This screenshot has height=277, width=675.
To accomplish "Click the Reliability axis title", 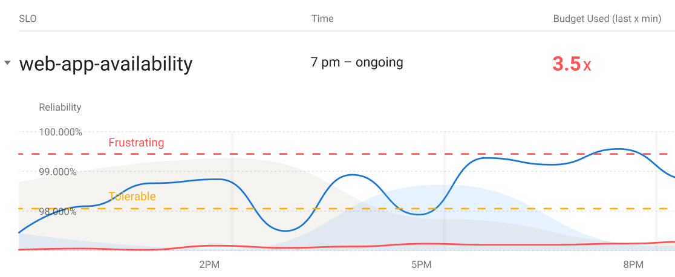I will (x=60, y=108).
